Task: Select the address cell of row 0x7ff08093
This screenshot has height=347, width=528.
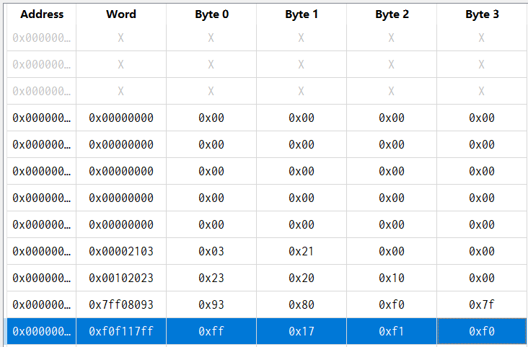Action: coord(41,304)
